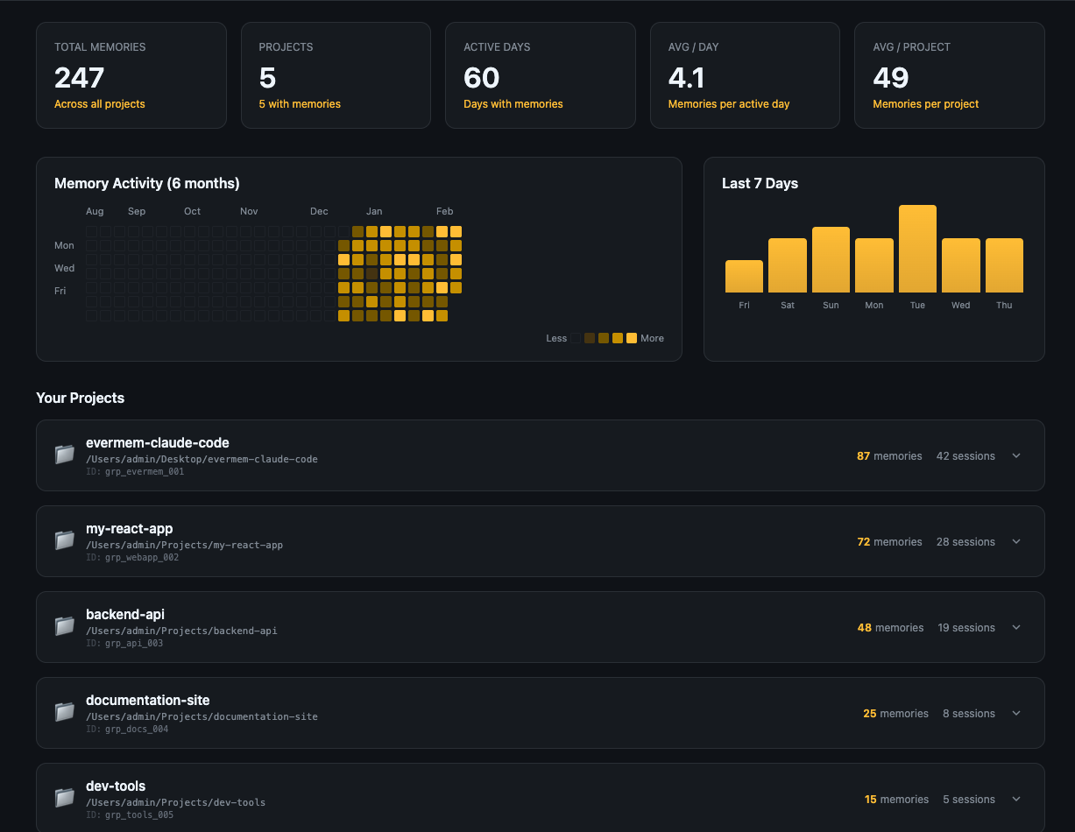
Task: Open the Projects stat card
Action: [336, 75]
